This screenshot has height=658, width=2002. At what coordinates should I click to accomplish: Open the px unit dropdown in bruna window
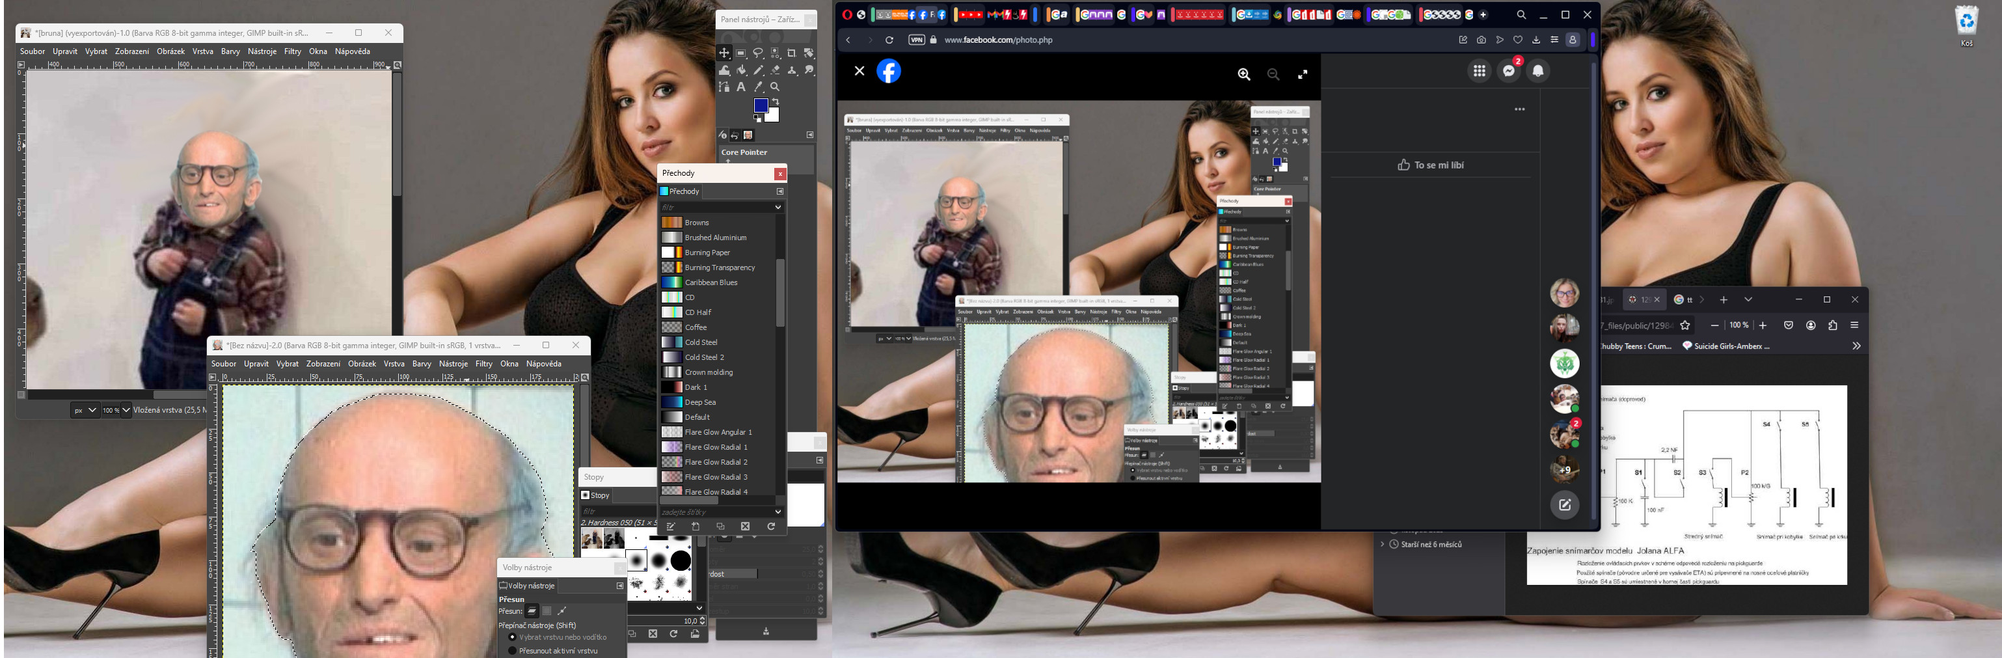click(84, 410)
